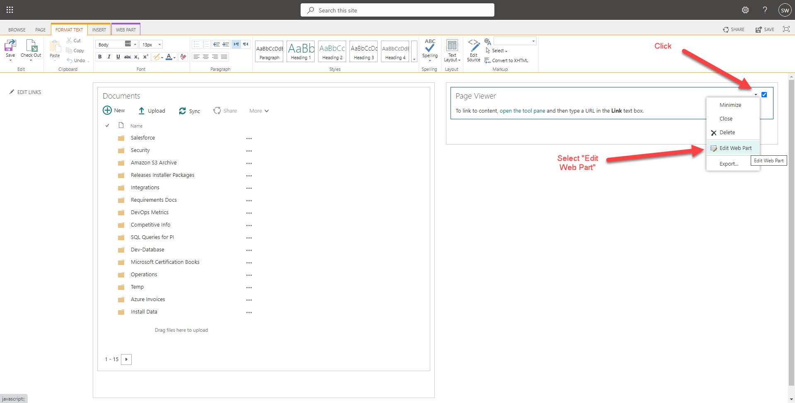This screenshot has width=795, height=403.
Task: Click the Clear Format eraser icon
Action: pos(183,57)
